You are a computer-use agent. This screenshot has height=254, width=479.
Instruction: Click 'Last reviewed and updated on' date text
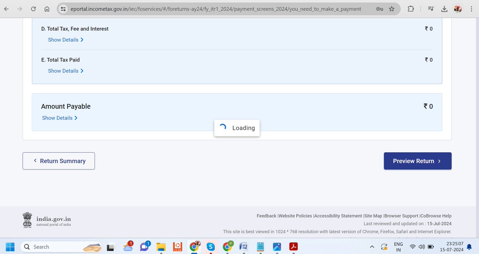[x=408, y=224]
